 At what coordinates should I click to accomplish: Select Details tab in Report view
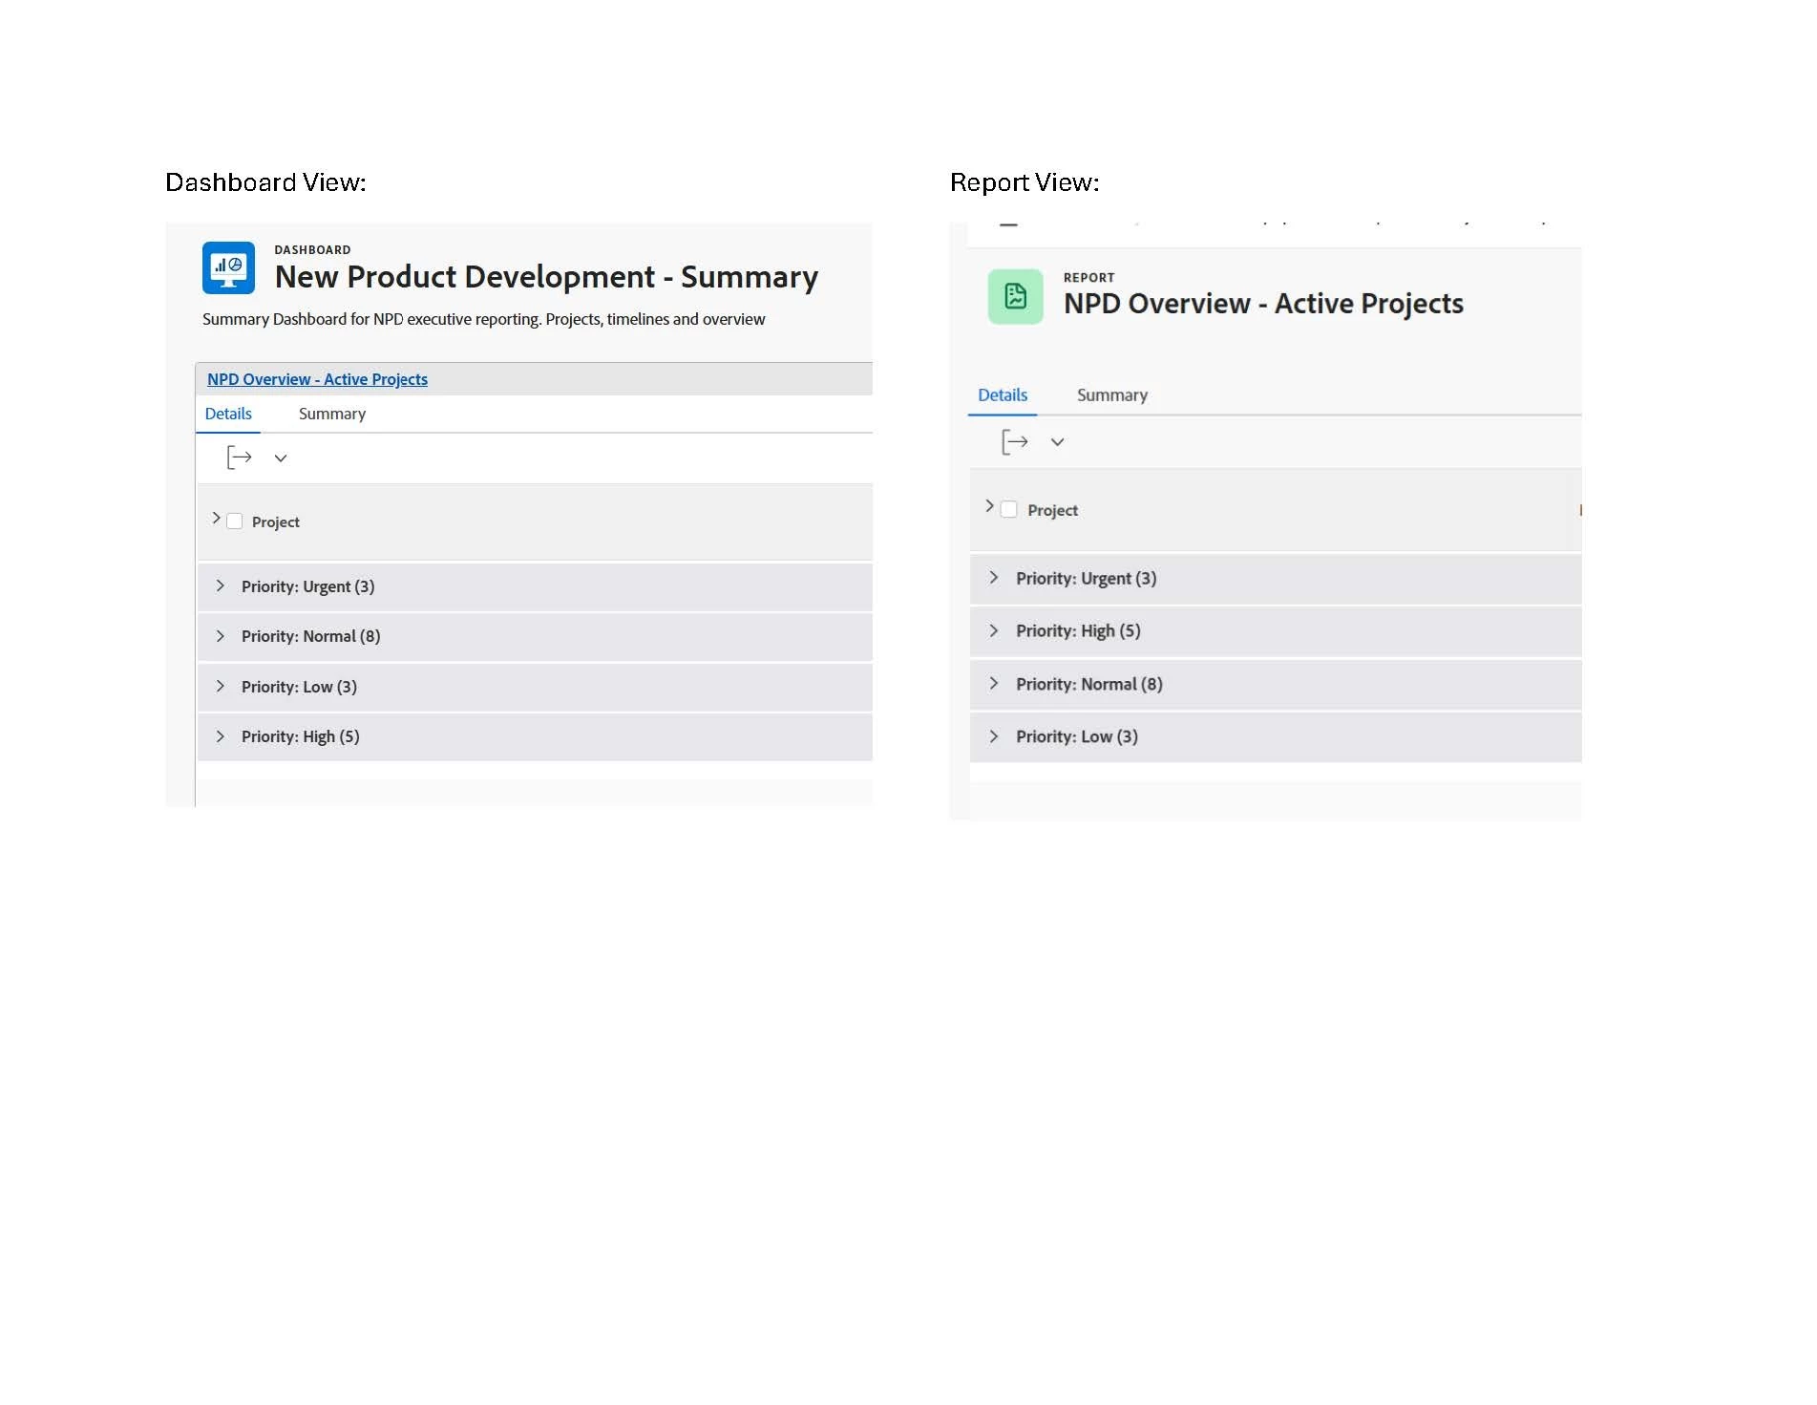[1003, 395]
